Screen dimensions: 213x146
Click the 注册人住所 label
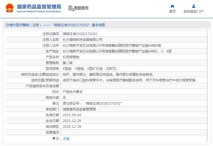click(51, 46)
